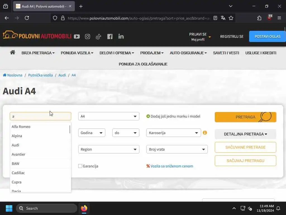The width and height of the screenshot is (286, 215).
Task: Open the notifications bell in system tray
Action: pyautogui.click(x=278, y=208)
